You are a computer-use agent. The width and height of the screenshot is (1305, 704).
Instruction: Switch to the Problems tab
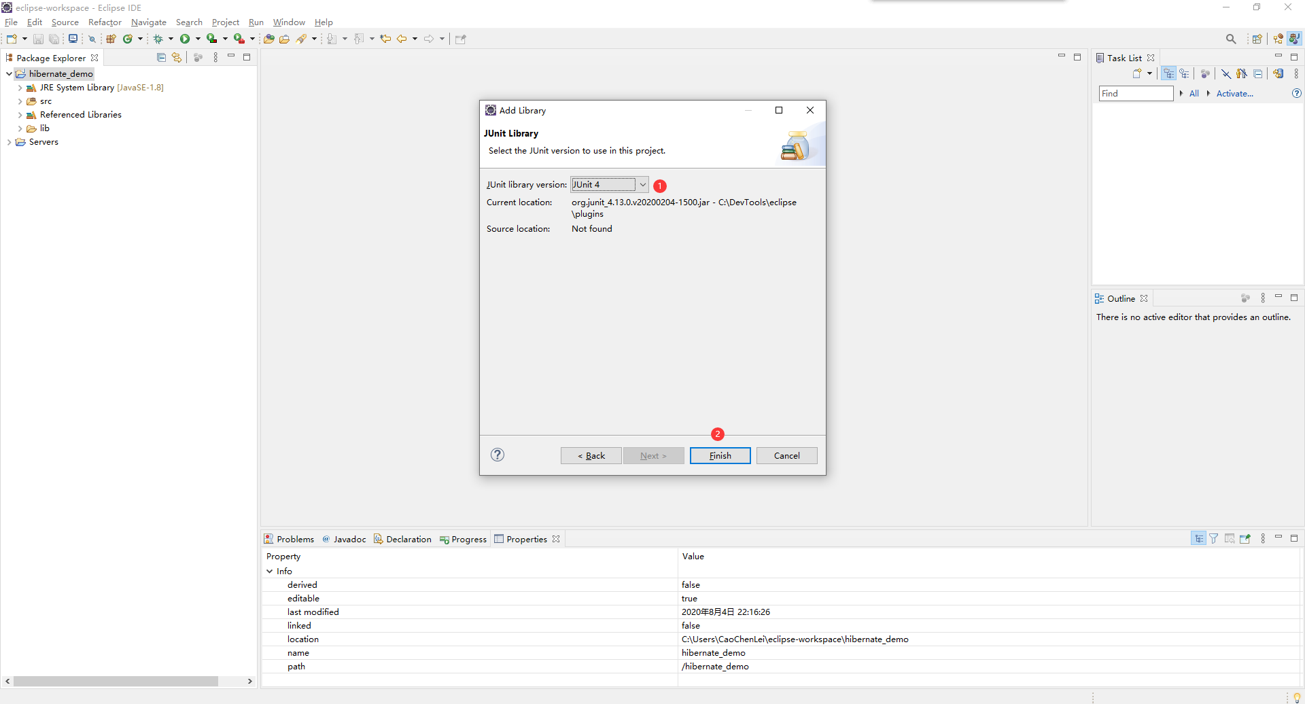tap(295, 538)
